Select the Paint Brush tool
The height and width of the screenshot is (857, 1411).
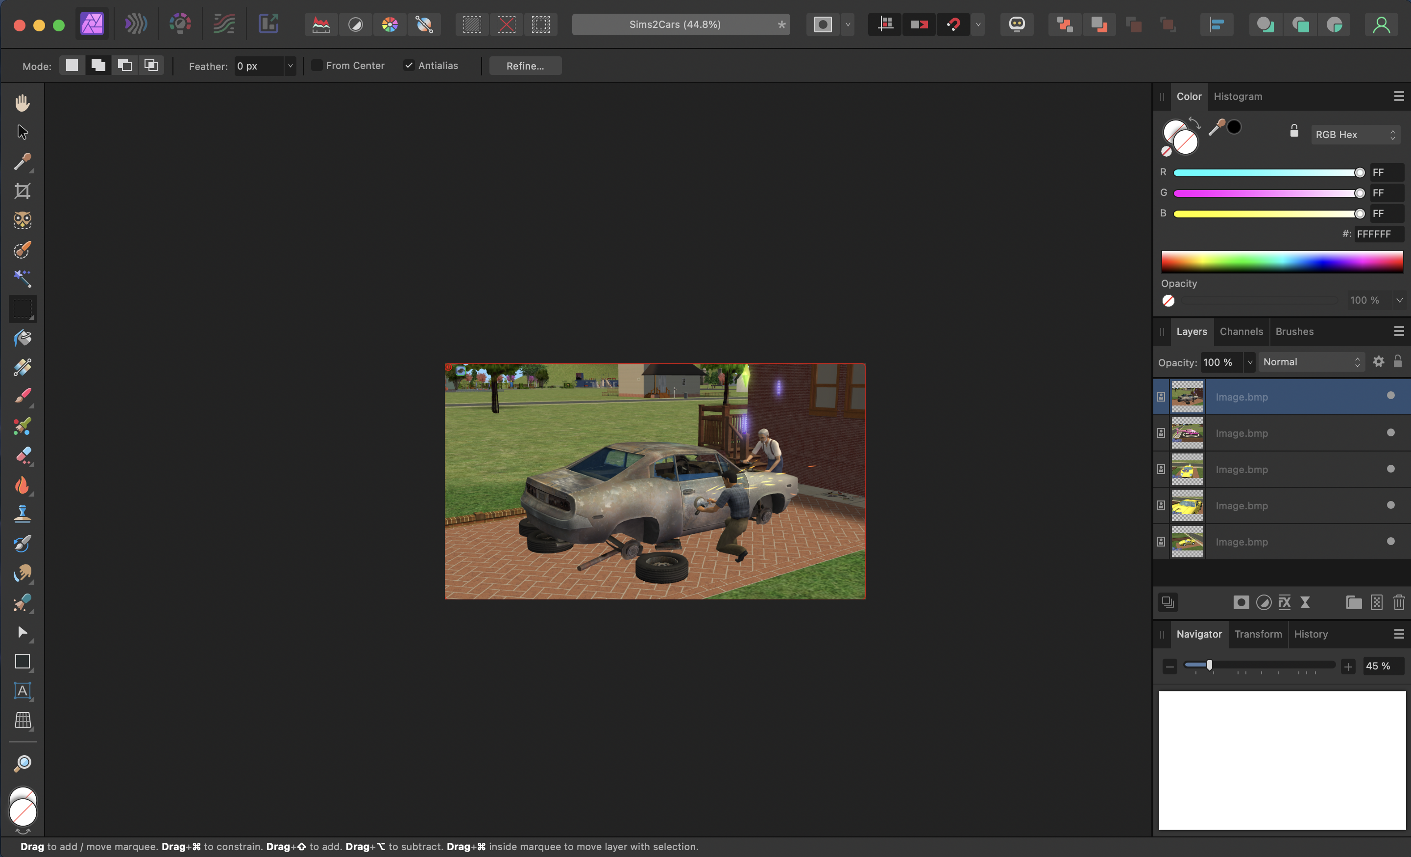pos(23,396)
